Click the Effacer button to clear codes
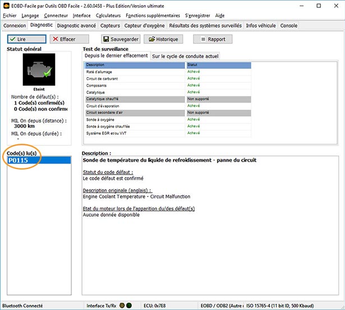 (x=70, y=39)
